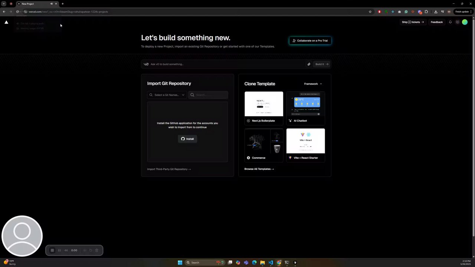Viewport: 475px width, 267px height.
Task: Open the docs book icon in header
Action: pyautogui.click(x=457, y=22)
